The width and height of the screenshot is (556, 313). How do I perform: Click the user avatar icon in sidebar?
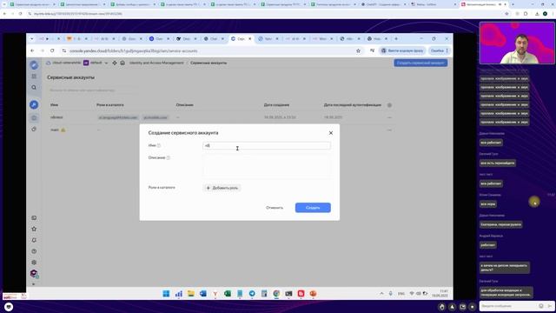click(x=34, y=273)
